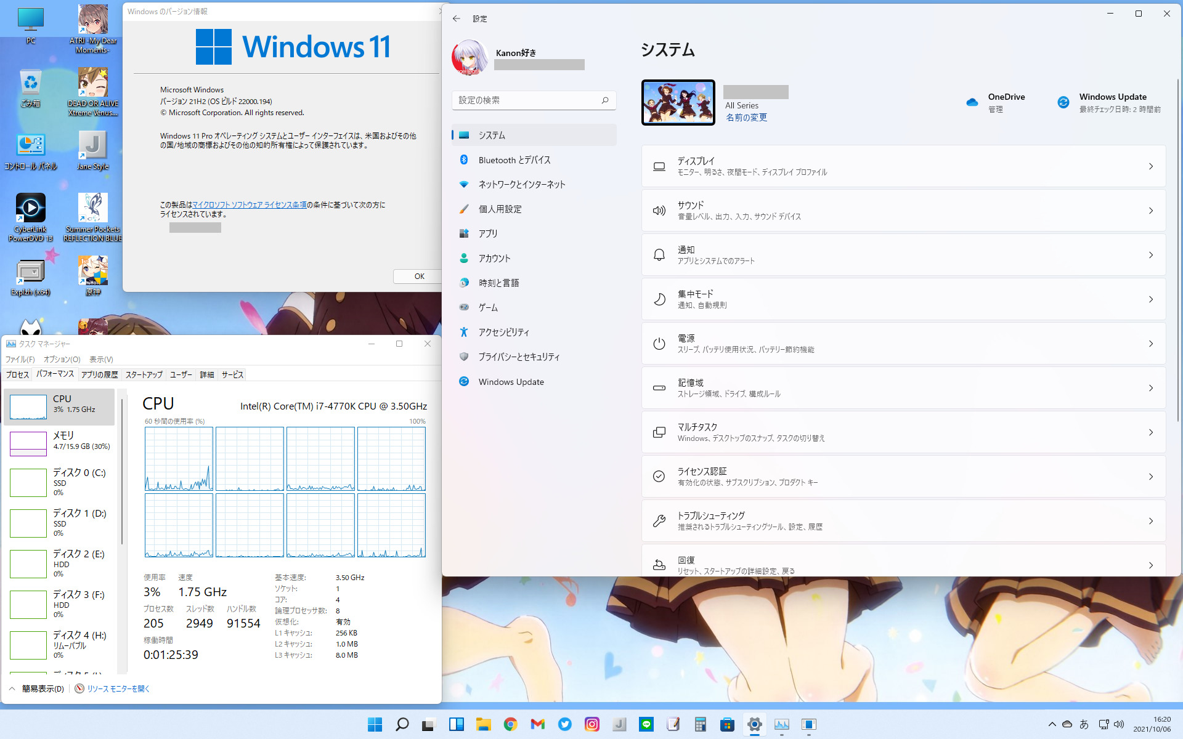This screenshot has width=1183, height=739.
Task: Click the 名前の変更 rename link
Action: tap(746, 118)
